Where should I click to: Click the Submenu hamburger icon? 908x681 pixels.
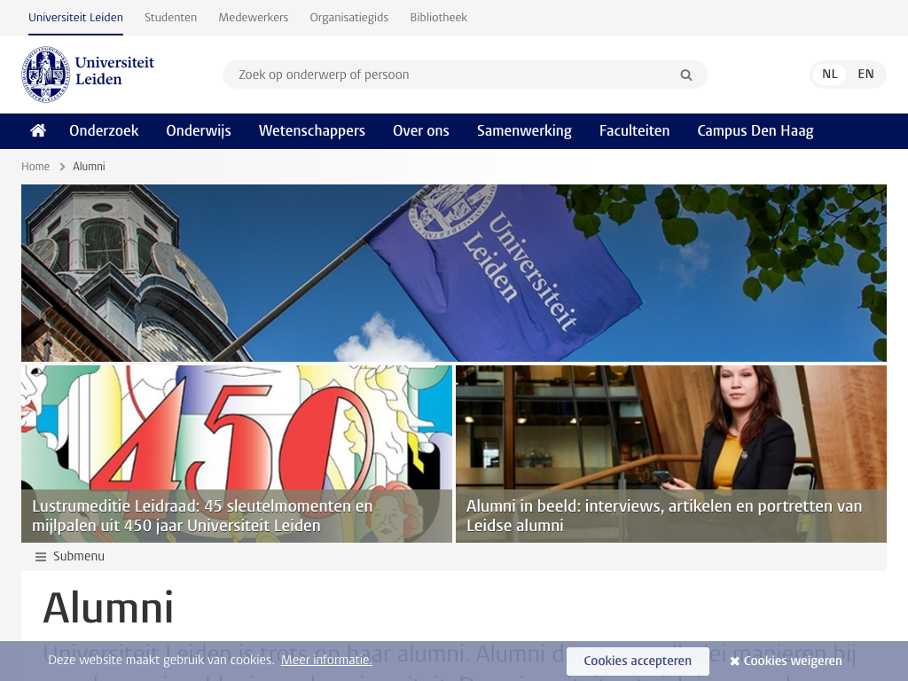pos(41,557)
